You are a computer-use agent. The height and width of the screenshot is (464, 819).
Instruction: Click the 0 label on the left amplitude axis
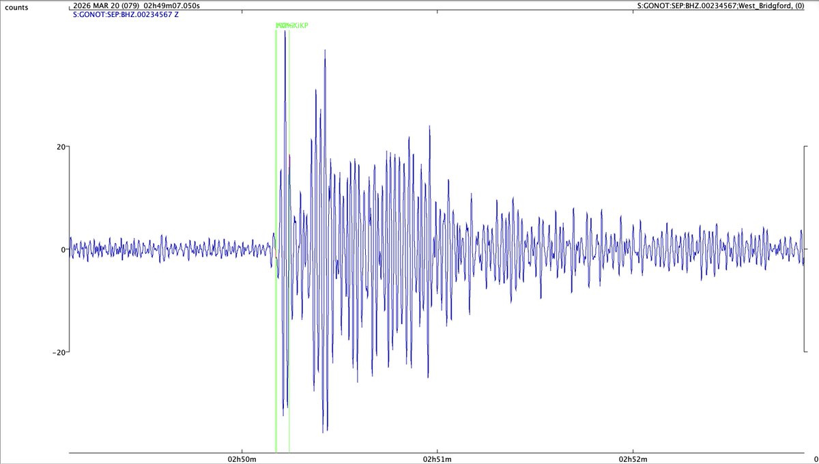click(x=63, y=249)
